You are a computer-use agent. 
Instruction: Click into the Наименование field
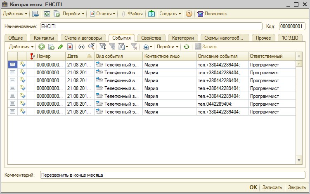(x=151, y=26)
